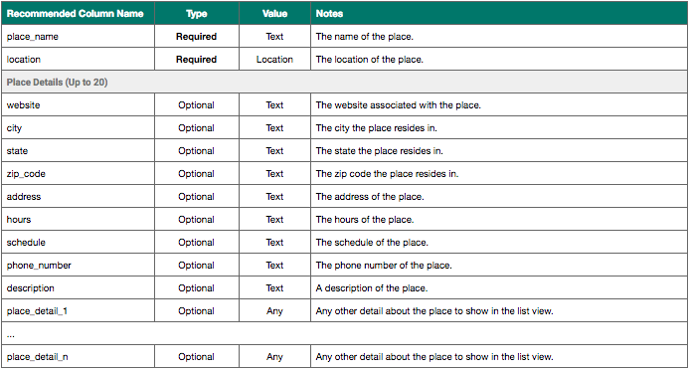The width and height of the screenshot is (689, 370).
Task: Click the Recommended Column Name header
Action: tap(76, 14)
